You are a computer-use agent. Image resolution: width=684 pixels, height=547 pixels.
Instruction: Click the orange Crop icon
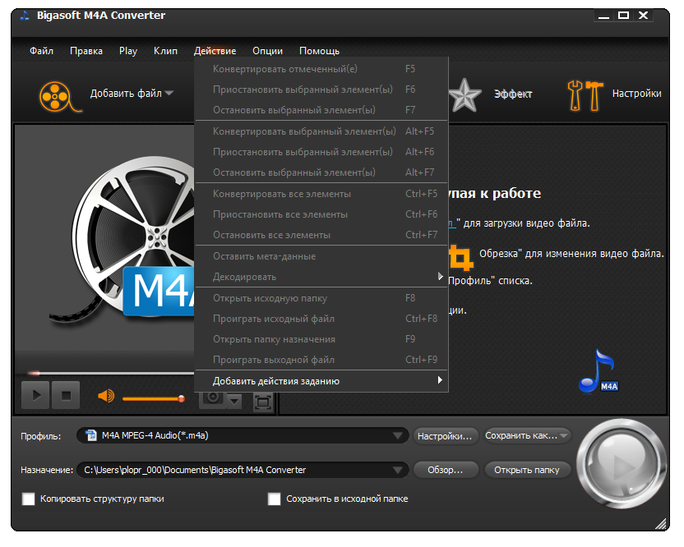460,258
